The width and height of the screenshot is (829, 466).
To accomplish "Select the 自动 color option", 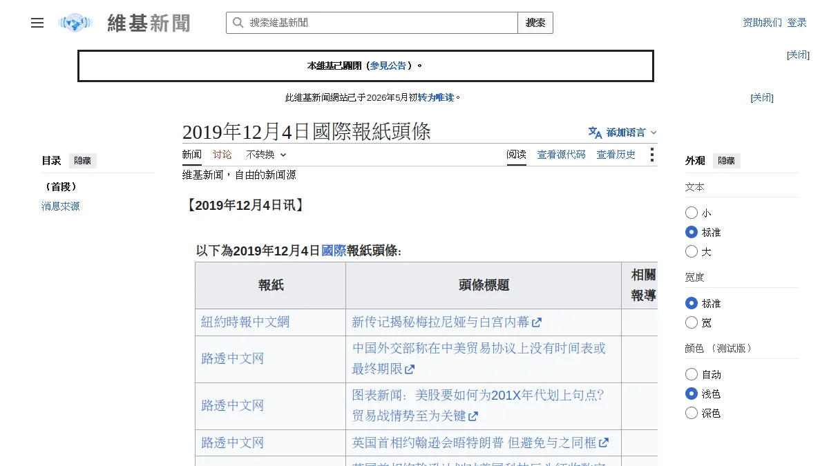I will coord(692,374).
